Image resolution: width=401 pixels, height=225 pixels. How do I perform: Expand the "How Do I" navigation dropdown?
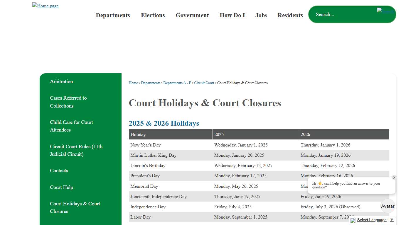232,15
